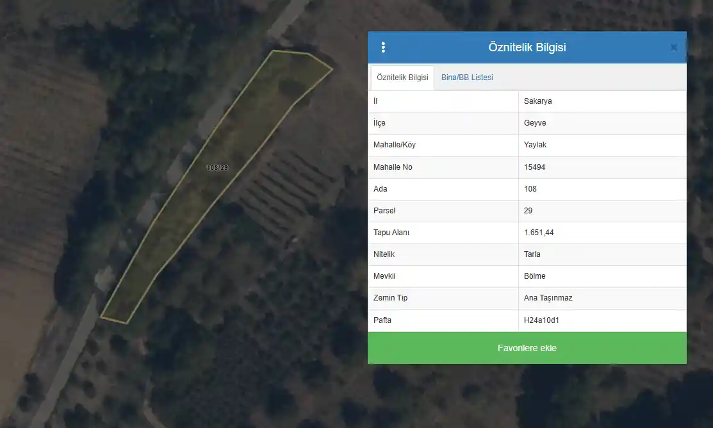
Task: Click the Nitelik value Tarla
Action: [532, 254]
